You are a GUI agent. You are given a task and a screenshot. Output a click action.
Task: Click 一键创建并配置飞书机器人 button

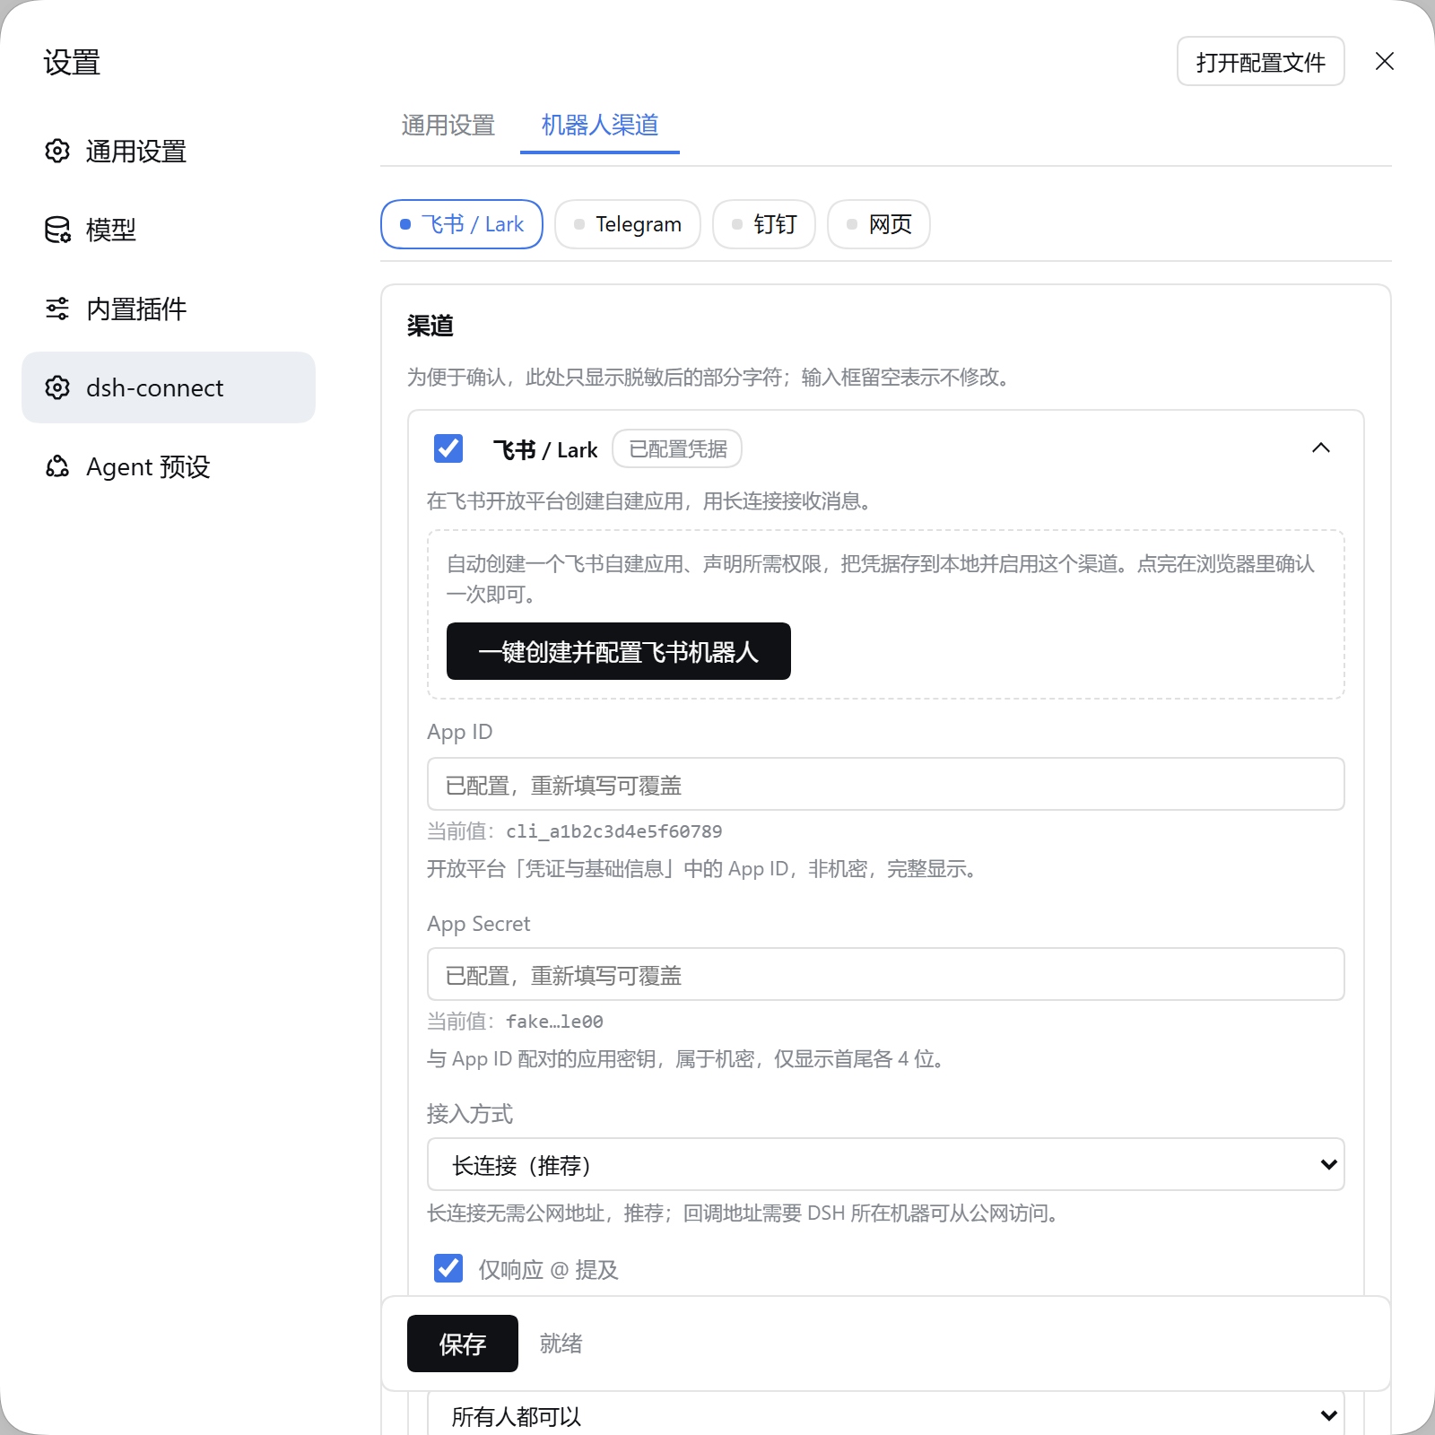pyautogui.click(x=619, y=651)
